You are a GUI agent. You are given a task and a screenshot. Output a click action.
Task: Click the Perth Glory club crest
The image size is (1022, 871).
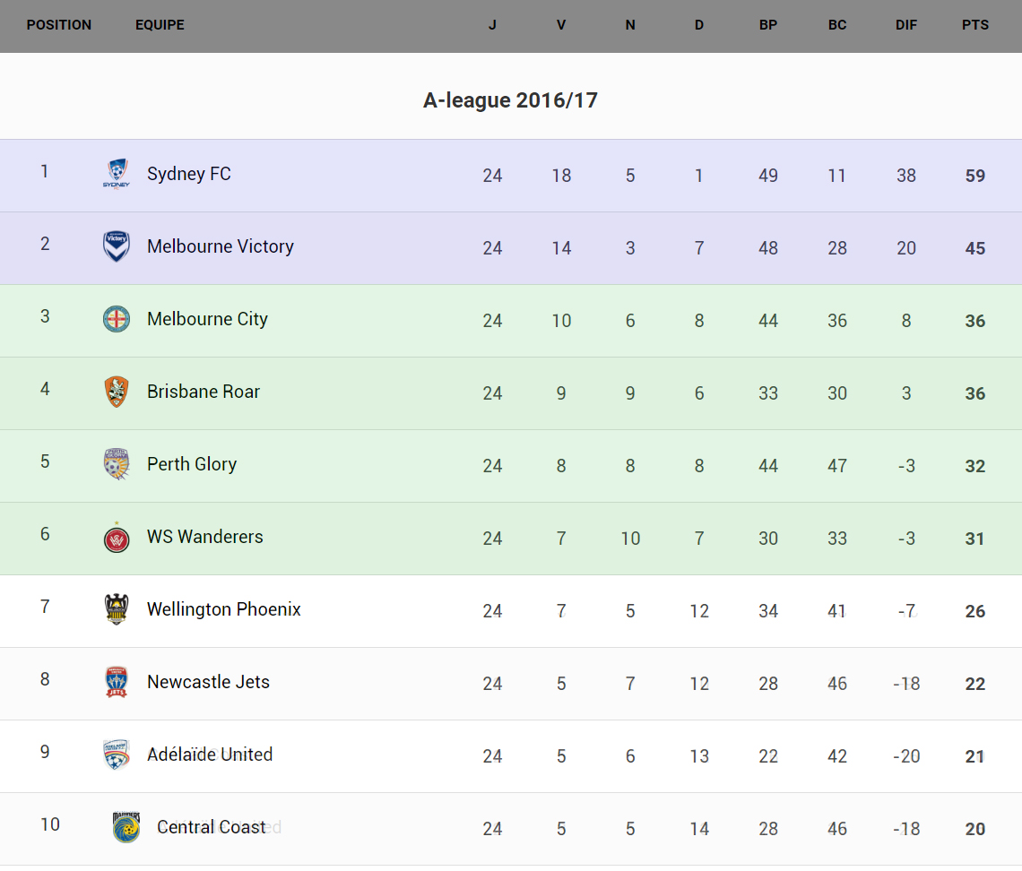point(117,464)
